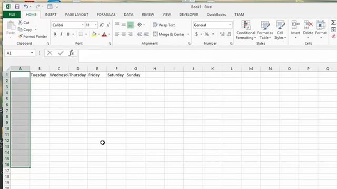Decrease indent icon
The width and height of the screenshot is (337, 189).
[x=140, y=34]
